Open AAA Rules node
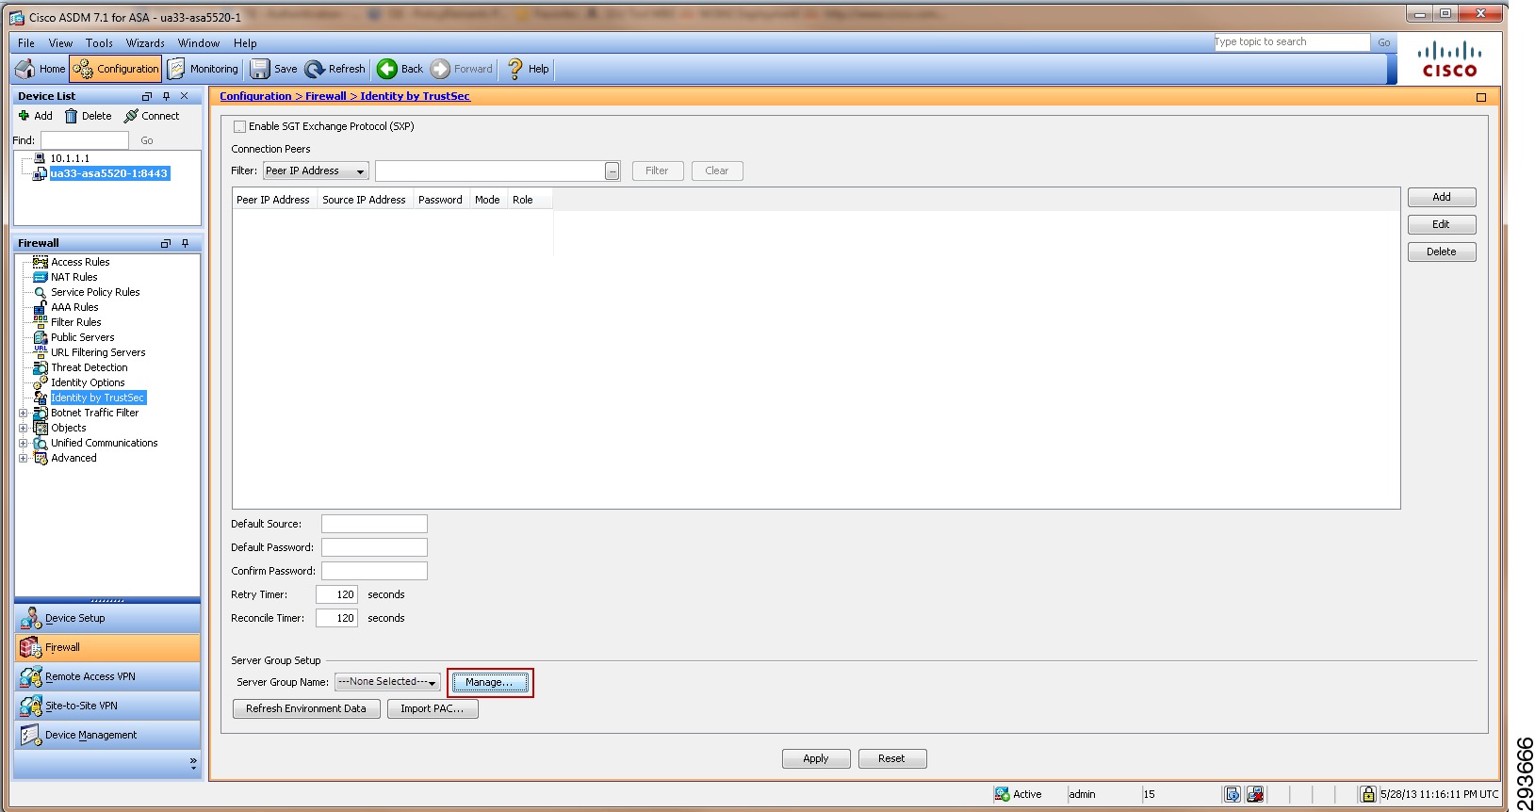 74,307
